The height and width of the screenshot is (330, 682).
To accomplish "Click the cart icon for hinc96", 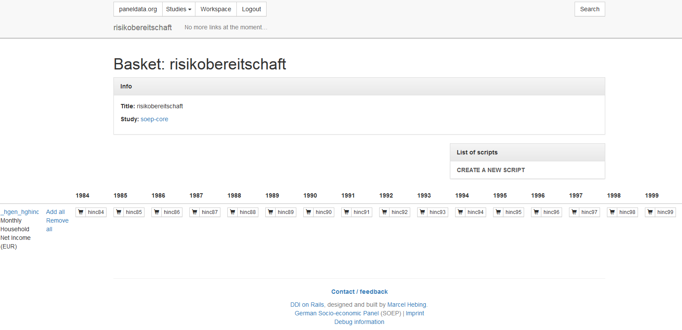I will tap(536, 212).
